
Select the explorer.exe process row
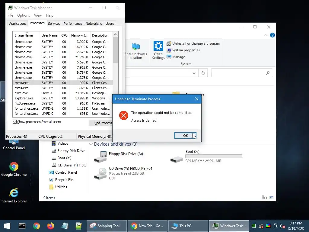tap(63, 98)
